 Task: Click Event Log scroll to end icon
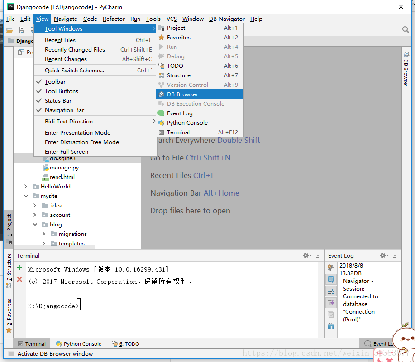[331, 303]
